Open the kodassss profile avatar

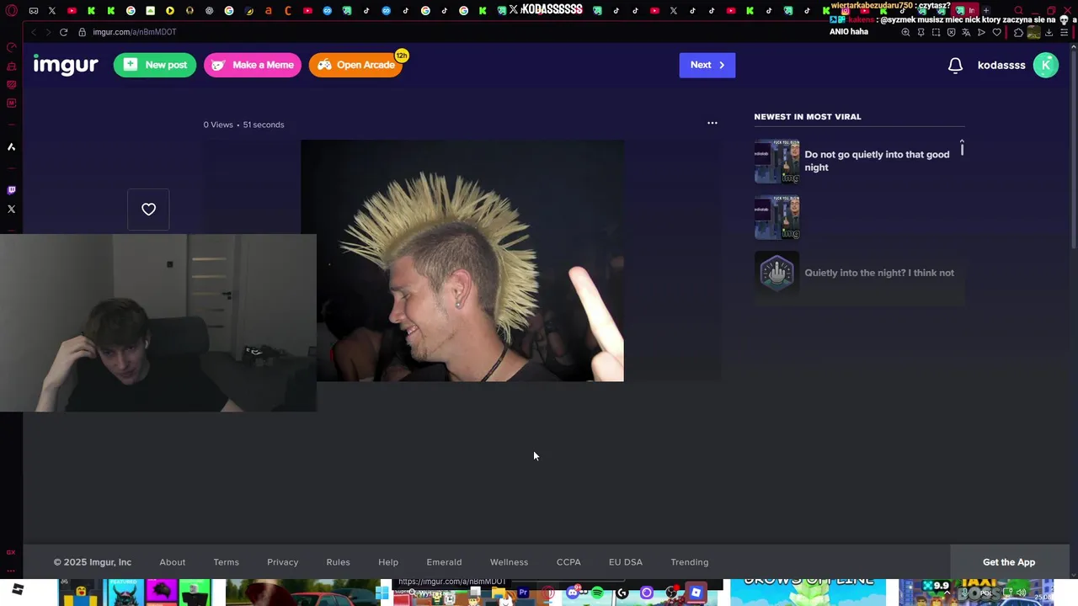point(1045,65)
